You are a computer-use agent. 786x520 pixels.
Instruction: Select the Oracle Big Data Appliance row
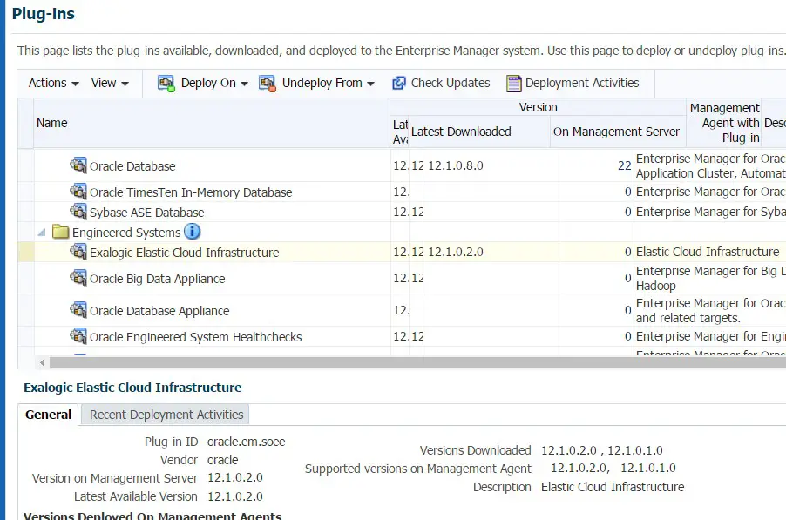[158, 279]
